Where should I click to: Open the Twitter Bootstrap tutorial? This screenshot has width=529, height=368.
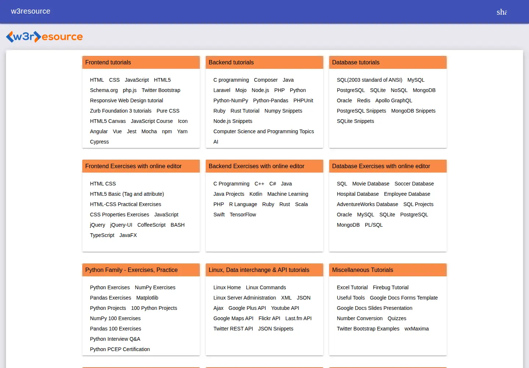(x=161, y=90)
